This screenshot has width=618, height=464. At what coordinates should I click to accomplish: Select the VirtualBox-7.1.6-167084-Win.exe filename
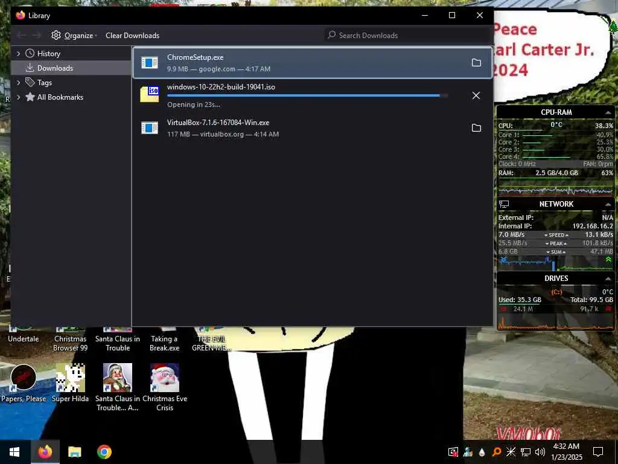(x=218, y=123)
